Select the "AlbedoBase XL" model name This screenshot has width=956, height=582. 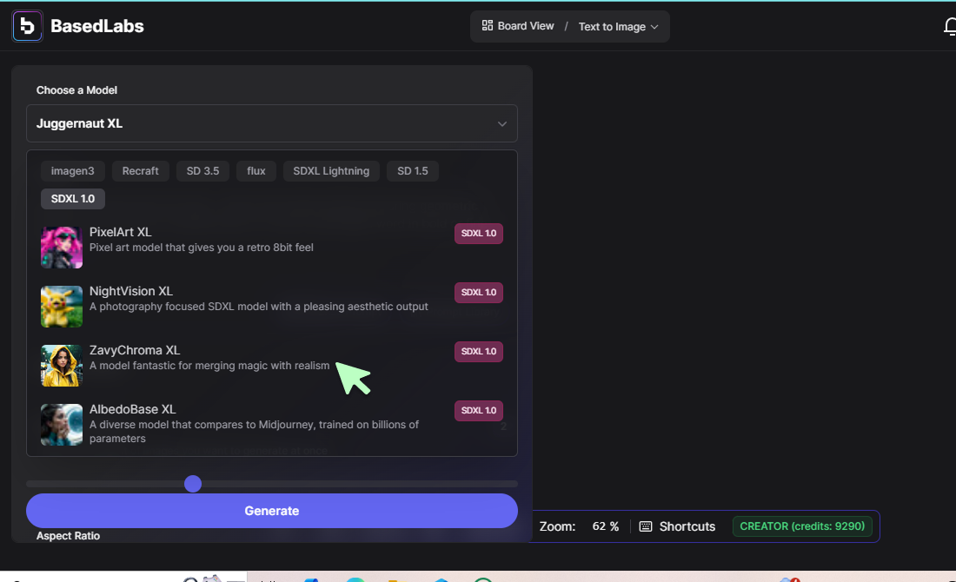click(133, 409)
